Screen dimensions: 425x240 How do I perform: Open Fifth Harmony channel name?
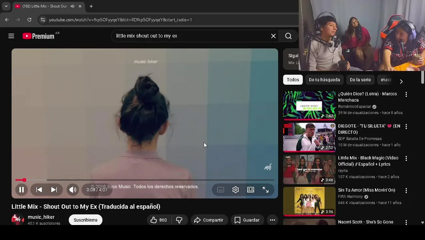coord(350,197)
